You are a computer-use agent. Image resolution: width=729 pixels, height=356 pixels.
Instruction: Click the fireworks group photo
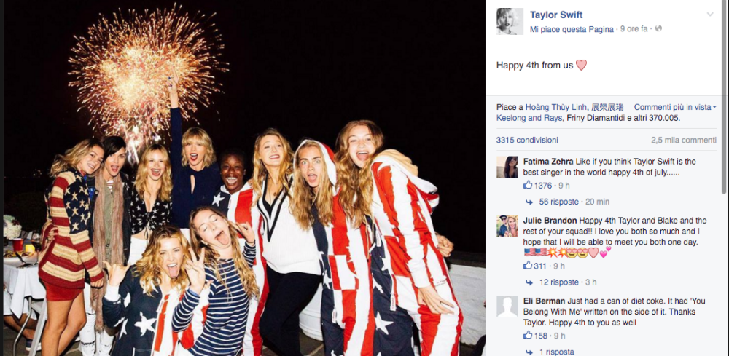(x=244, y=178)
